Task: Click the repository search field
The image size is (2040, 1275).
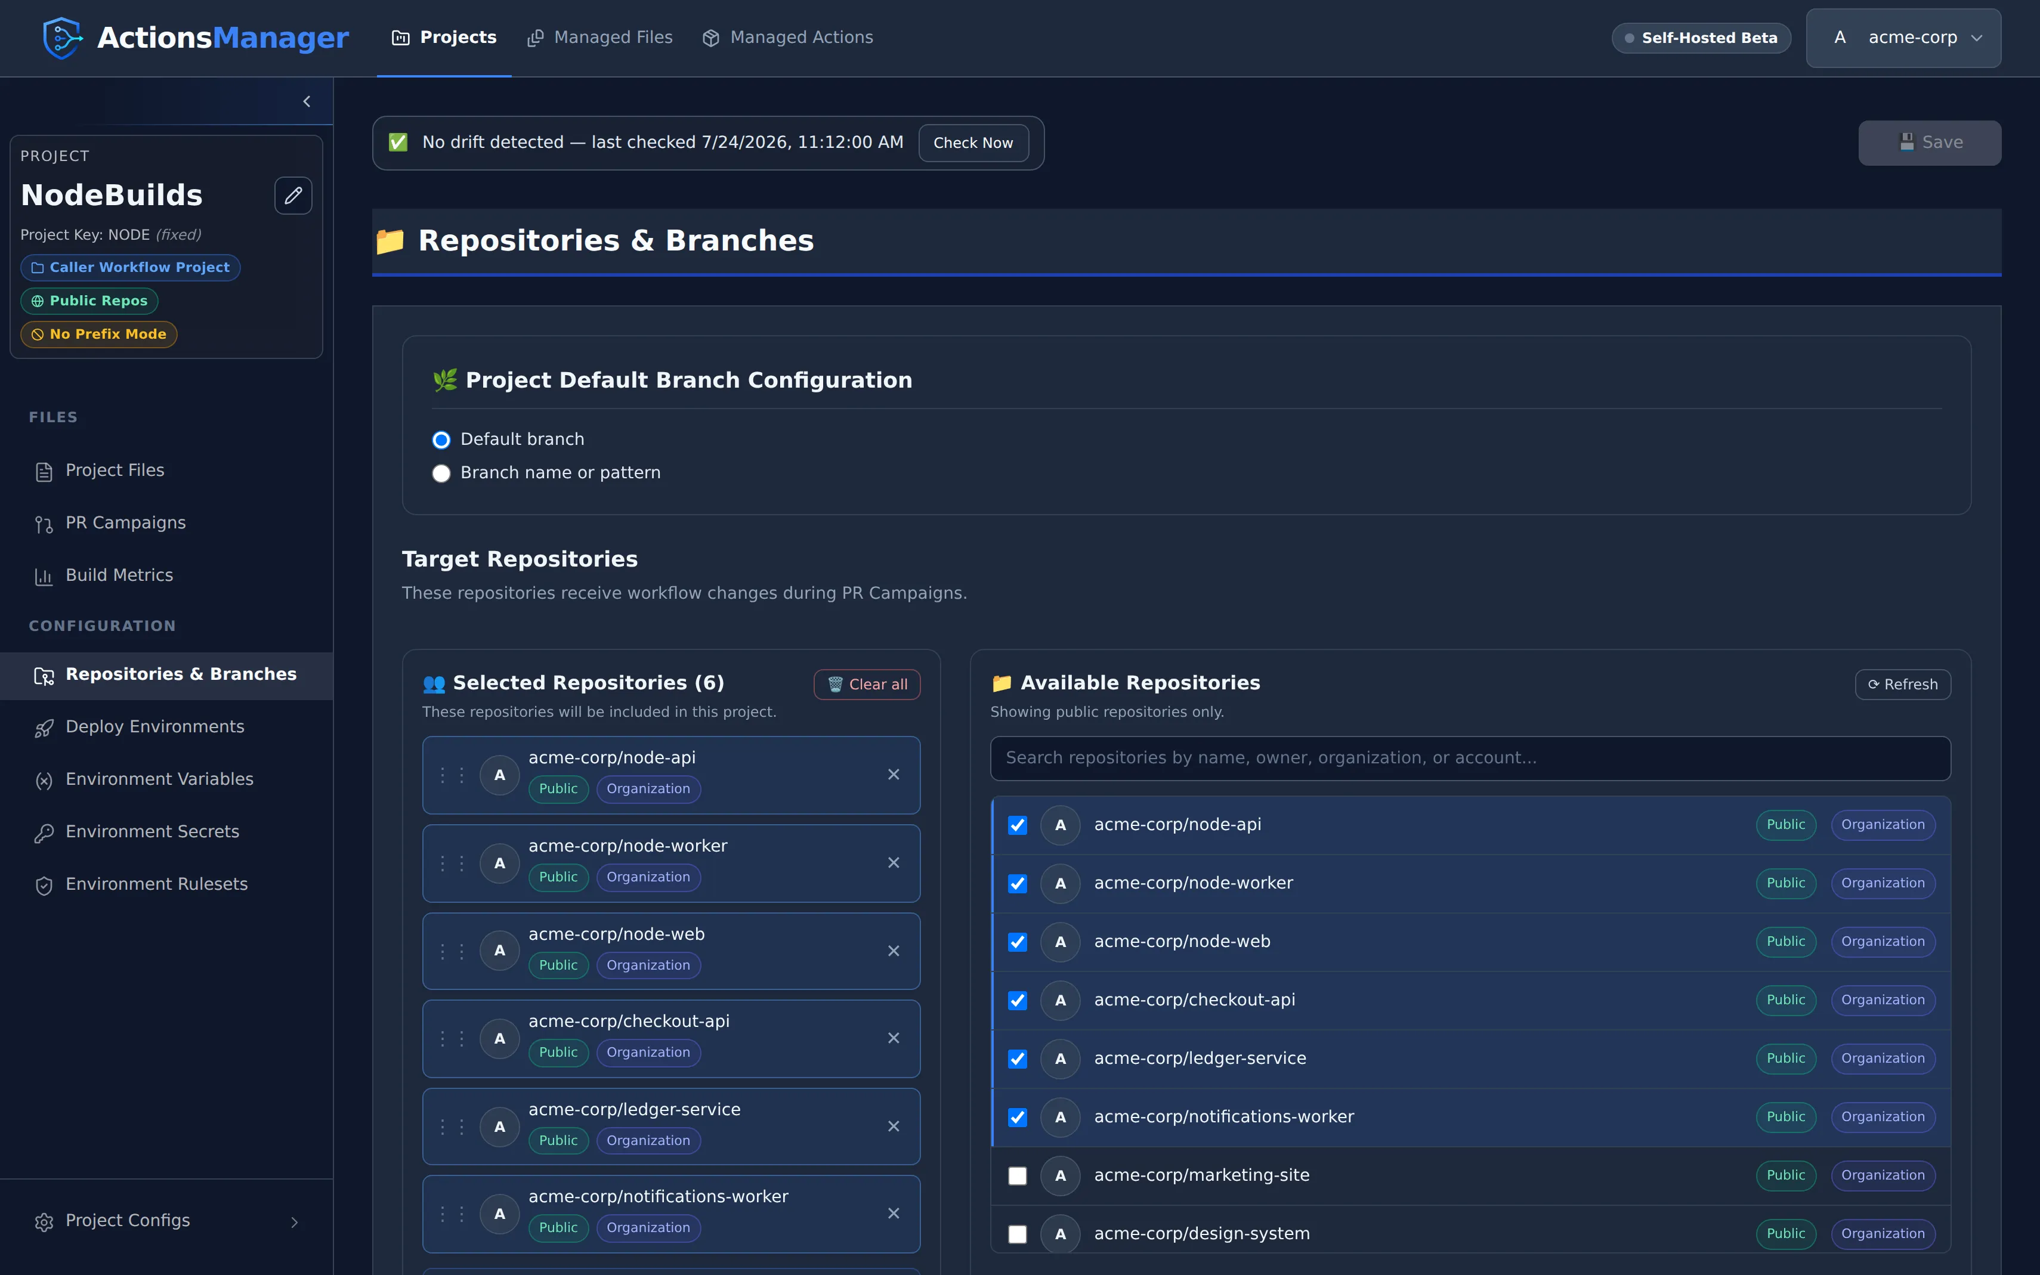Action: (1470, 758)
